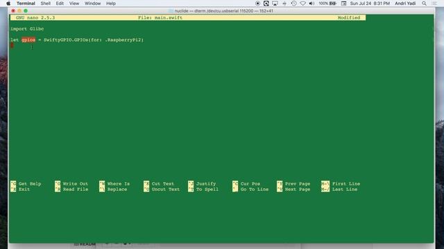Click the Justify shortcut label

tap(206, 184)
